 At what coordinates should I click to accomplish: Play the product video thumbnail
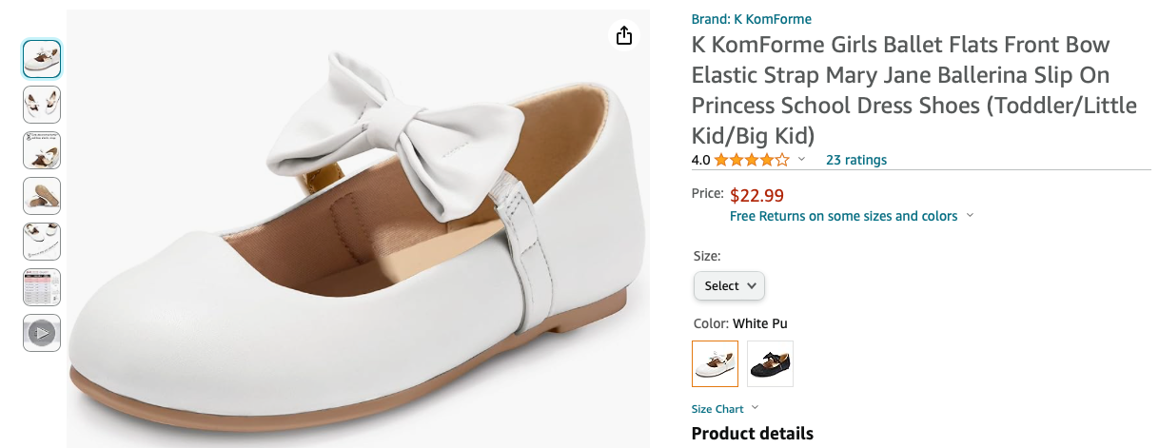click(42, 332)
